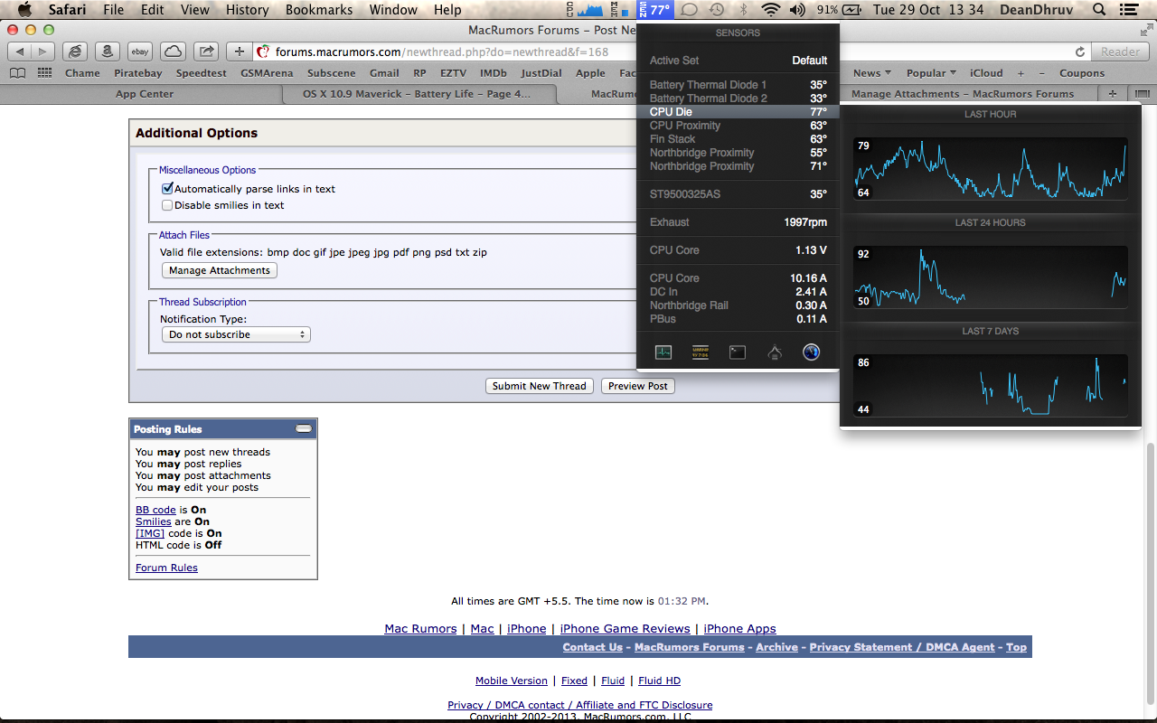Image resolution: width=1157 pixels, height=723 pixels.
Task: Click the Share toolbar button
Action: click(x=206, y=52)
